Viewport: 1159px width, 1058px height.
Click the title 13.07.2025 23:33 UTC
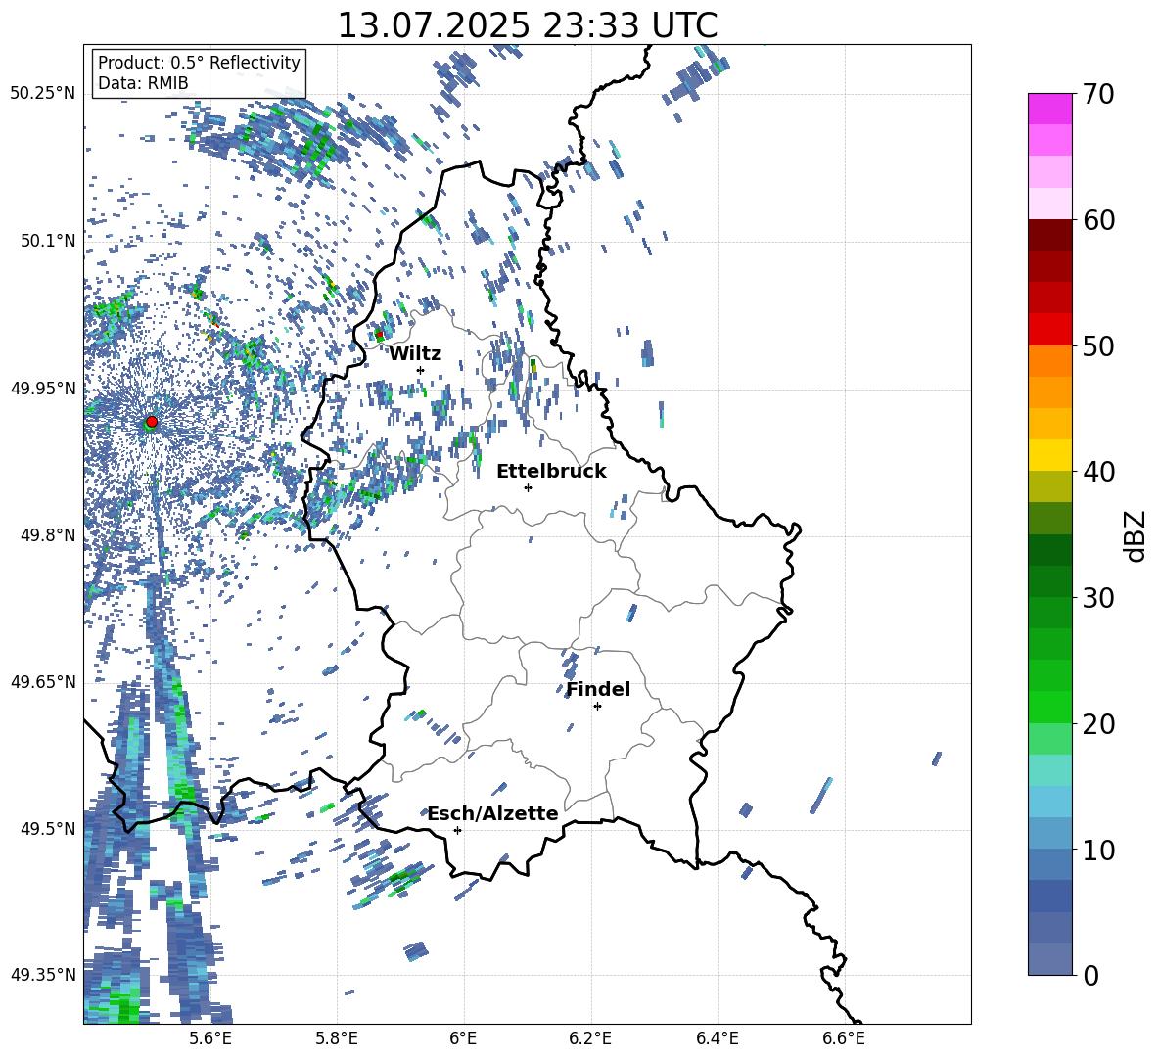coord(527,25)
